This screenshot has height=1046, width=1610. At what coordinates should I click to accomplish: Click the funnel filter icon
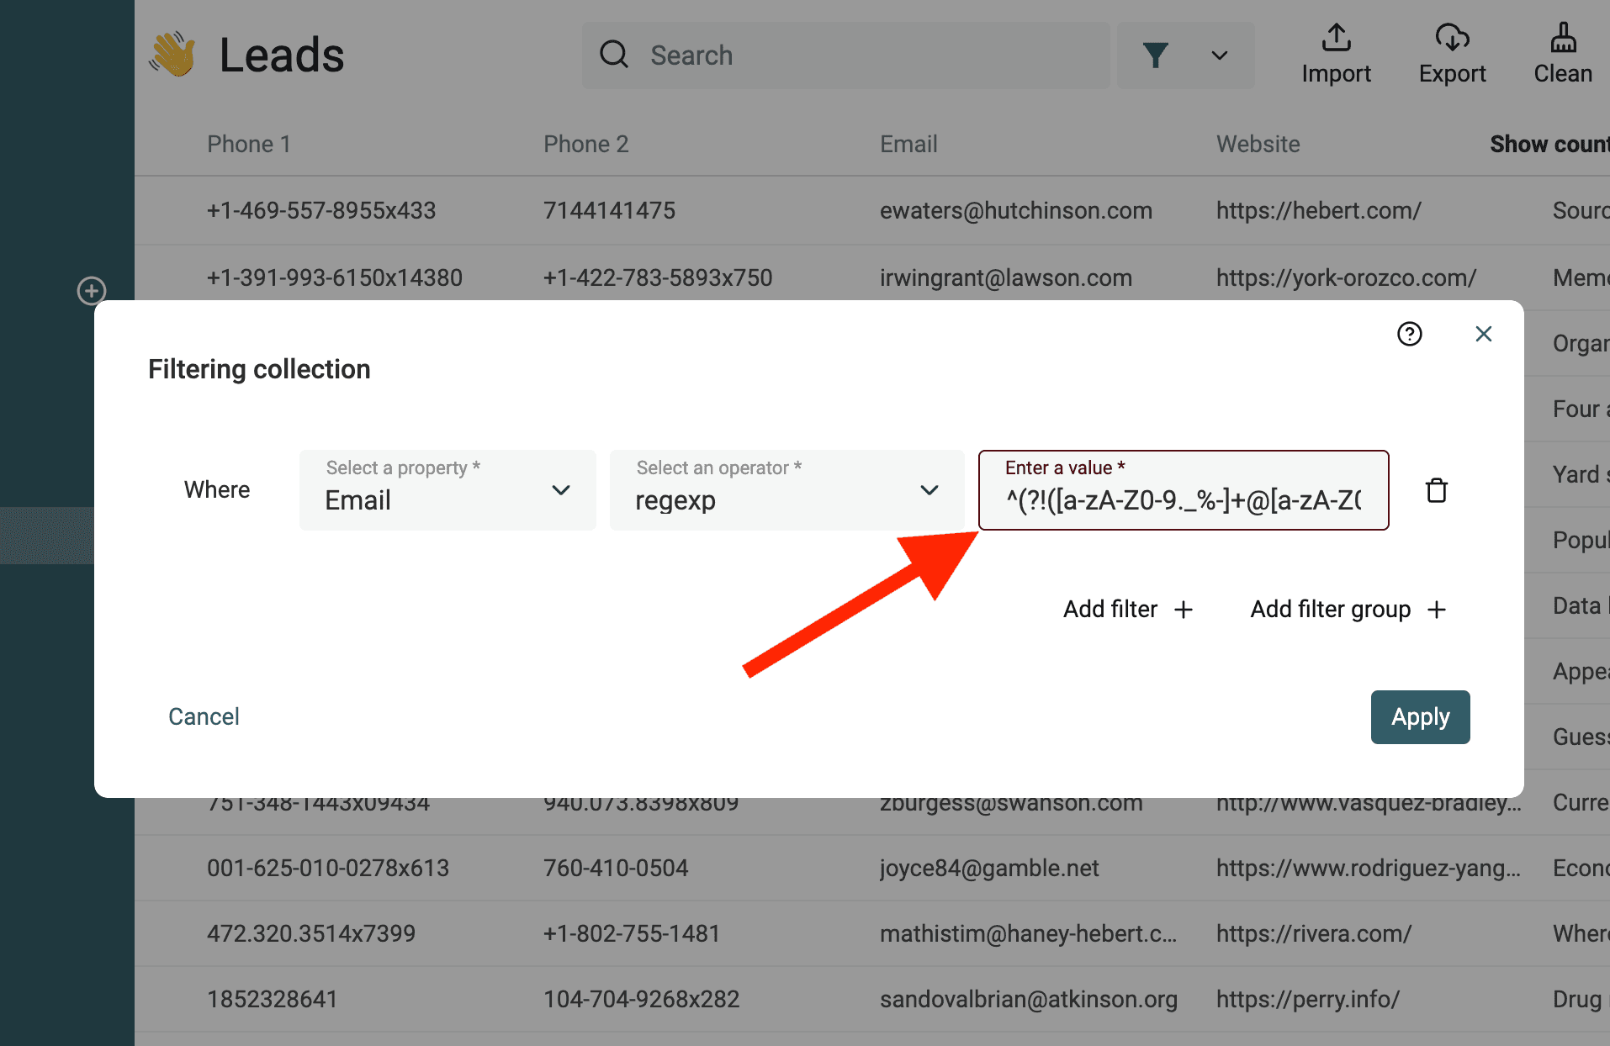coord(1155,55)
